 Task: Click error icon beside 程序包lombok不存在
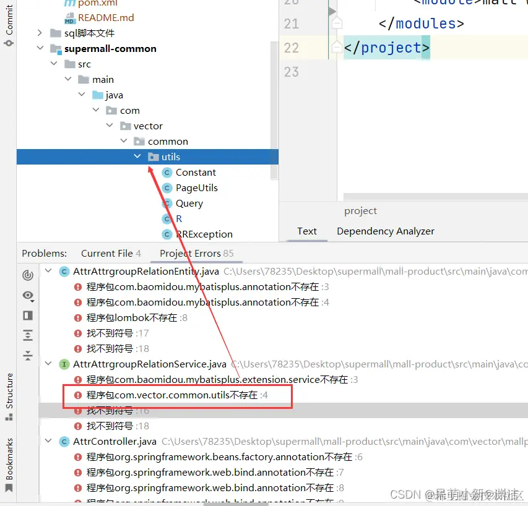[x=78, y=318]
